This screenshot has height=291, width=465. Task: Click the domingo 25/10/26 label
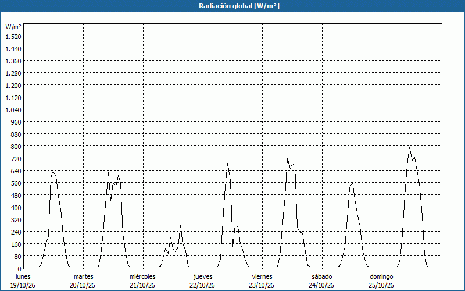point(381,281)
